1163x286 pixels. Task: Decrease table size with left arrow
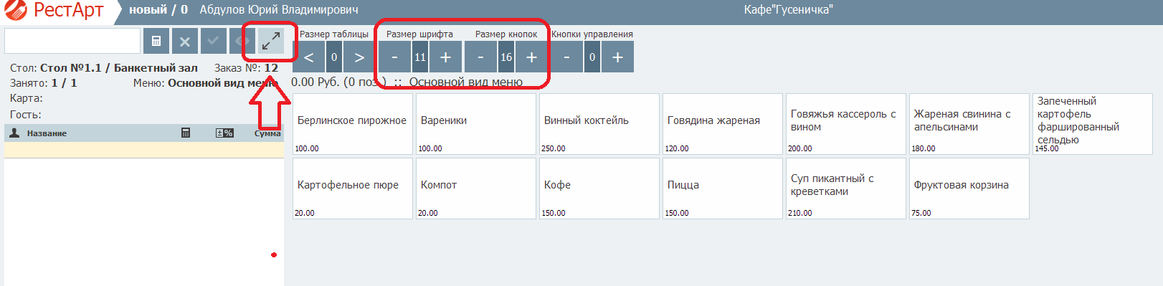coord(309,57)
